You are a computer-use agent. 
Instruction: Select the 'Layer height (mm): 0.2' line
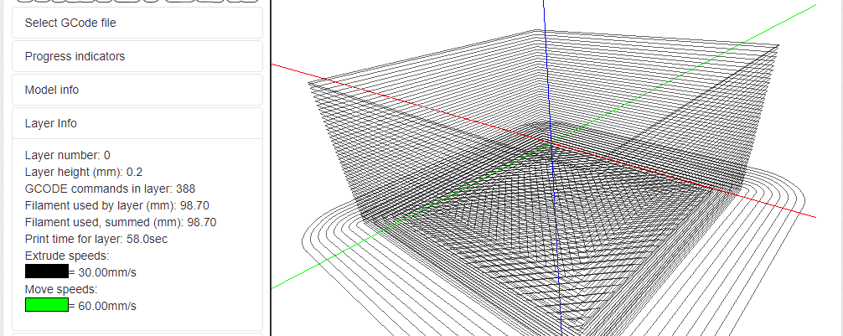point(83,172)
